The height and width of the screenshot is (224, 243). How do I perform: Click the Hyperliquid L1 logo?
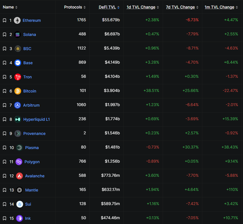[x=18, y=119]
